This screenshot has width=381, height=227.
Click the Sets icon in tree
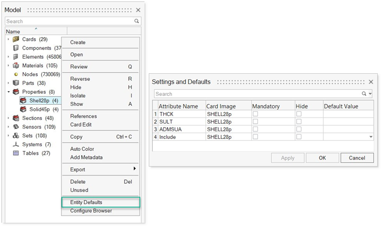tap(16, 136)
